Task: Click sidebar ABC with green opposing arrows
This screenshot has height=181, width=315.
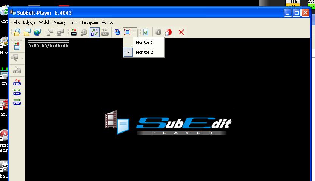Action: [17, 92]
